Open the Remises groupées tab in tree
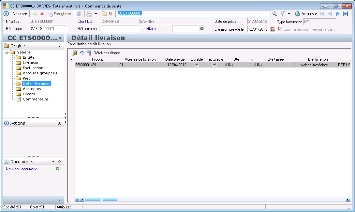 pyautogui.click(x=40, y=73)
